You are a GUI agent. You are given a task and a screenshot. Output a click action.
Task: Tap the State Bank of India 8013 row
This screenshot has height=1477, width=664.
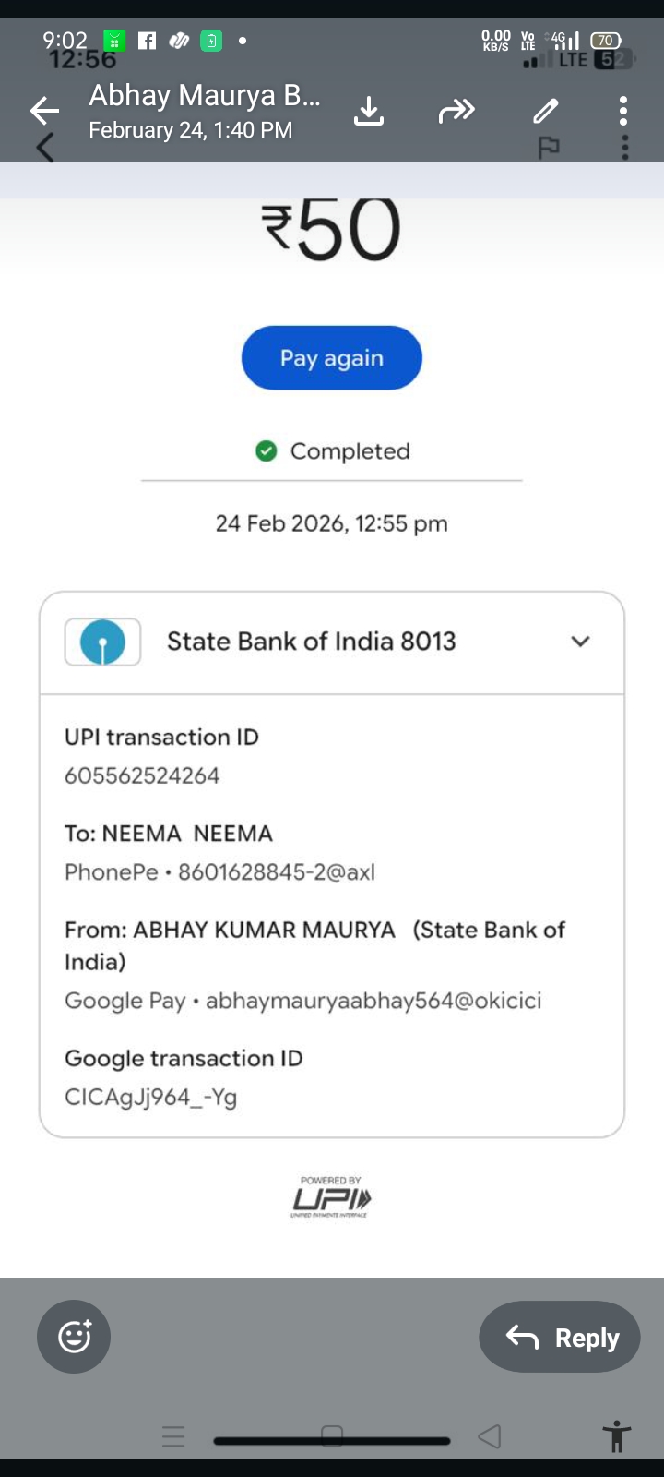click(x=312, y=642)
